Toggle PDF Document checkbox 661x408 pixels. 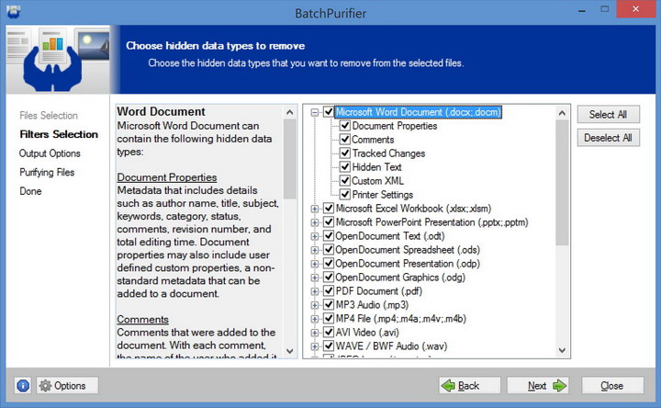(x=329, y=290)
